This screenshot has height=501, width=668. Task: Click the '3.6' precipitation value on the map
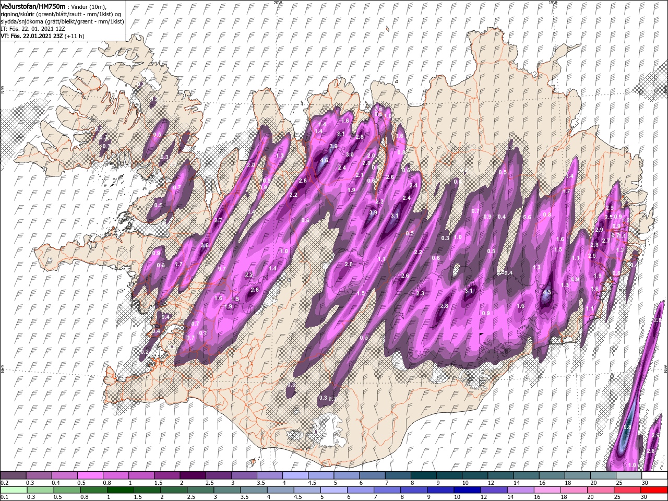205,246
